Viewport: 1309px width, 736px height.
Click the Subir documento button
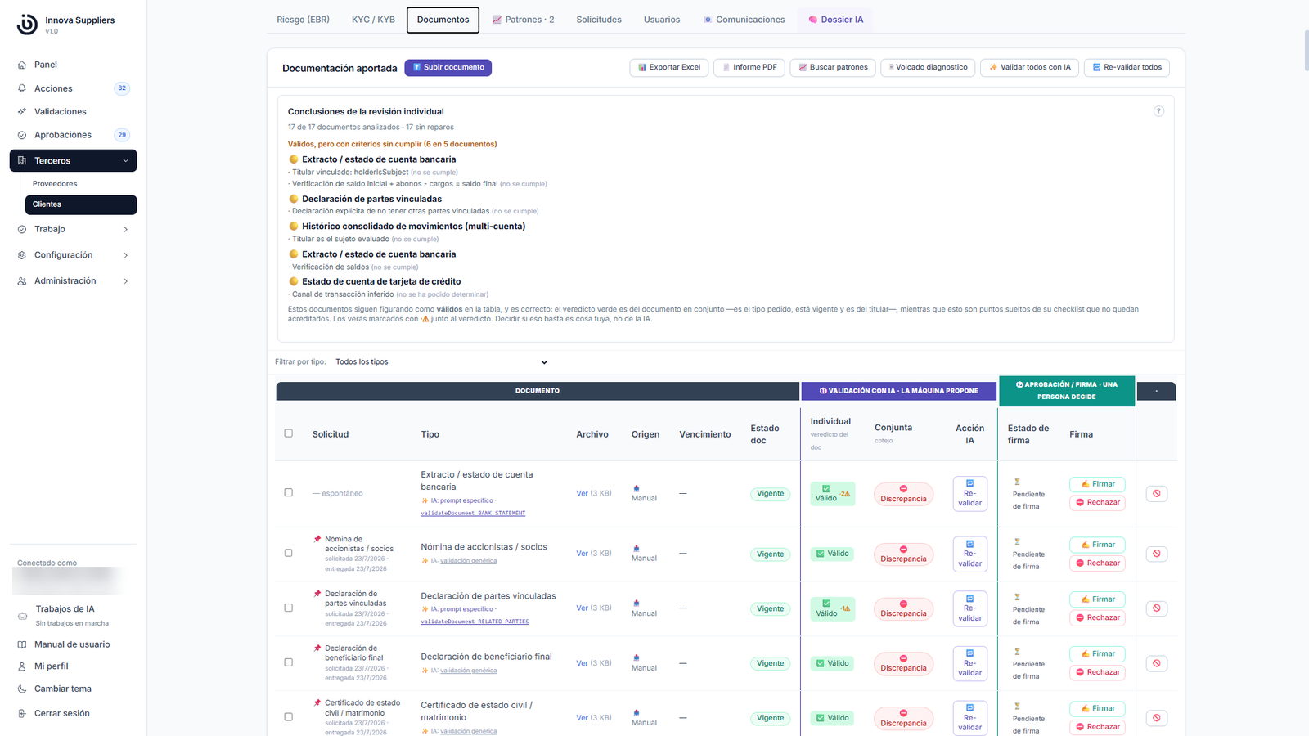[x=448, y=68]
